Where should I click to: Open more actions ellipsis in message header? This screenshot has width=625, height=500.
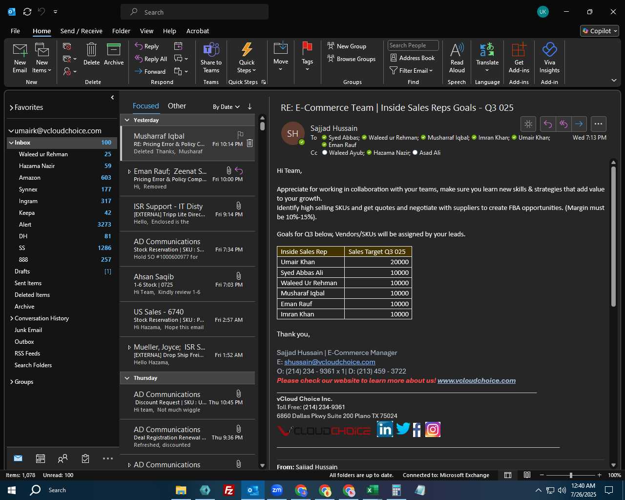(599, 124)
